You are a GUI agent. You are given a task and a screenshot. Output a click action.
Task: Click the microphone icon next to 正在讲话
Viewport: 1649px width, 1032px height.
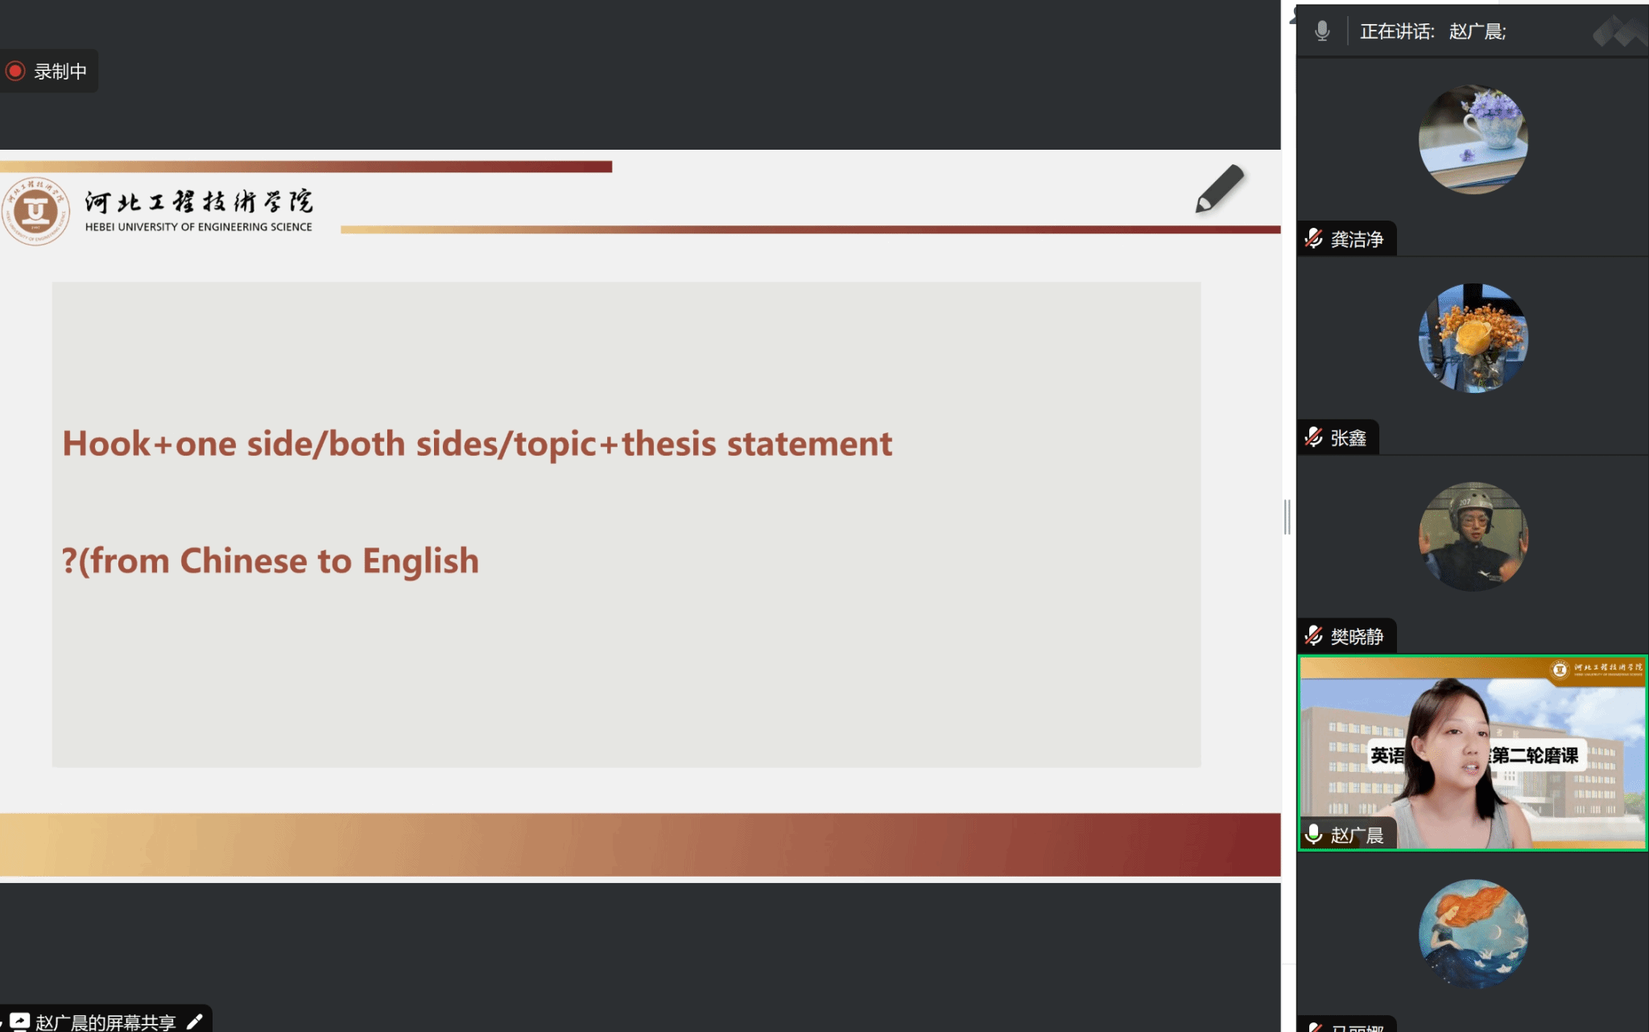1322,31
